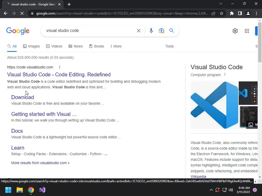Switch to the Images tab
The image size is (262, 196).
tap(31, 46)
